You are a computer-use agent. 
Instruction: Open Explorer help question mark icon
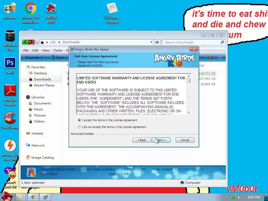tap(220, 57)
